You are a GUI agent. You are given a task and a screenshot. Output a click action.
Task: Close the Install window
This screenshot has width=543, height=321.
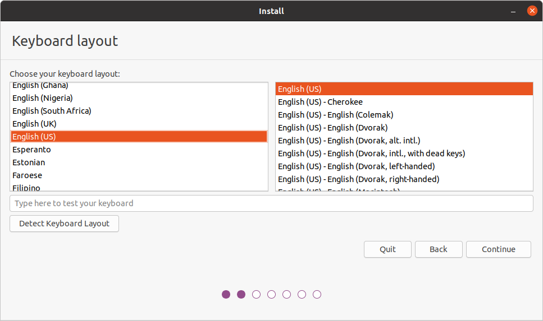pos(531,11)
